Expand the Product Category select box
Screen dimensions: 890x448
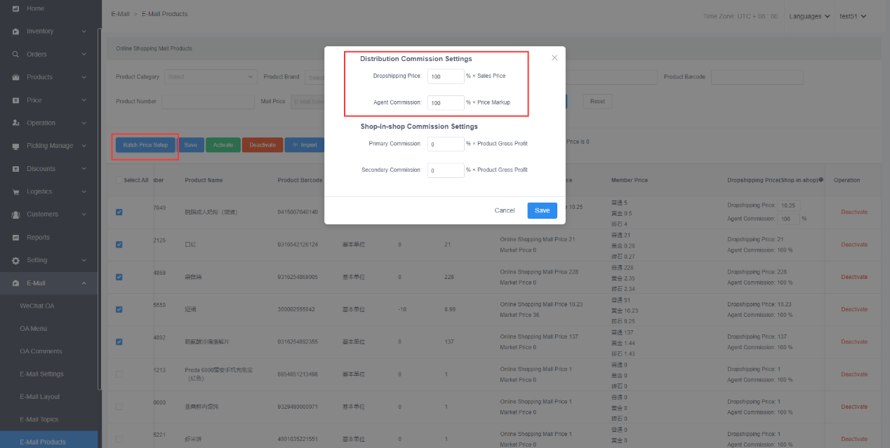pos(211,76)
